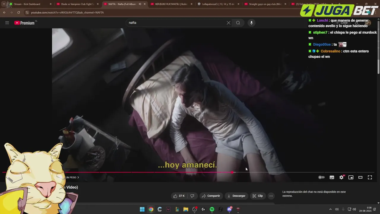Expand the UN PESO chapter chevron

coord(78,177)
